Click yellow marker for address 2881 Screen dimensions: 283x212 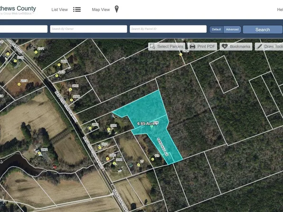coord(70,89)
